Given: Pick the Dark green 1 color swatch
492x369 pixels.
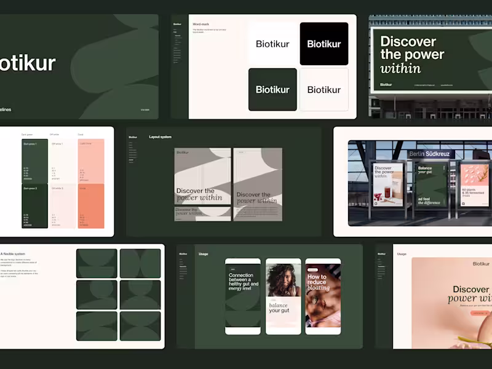Looking at the screenshot, I should pyautogui.click(x=35, y=161).
